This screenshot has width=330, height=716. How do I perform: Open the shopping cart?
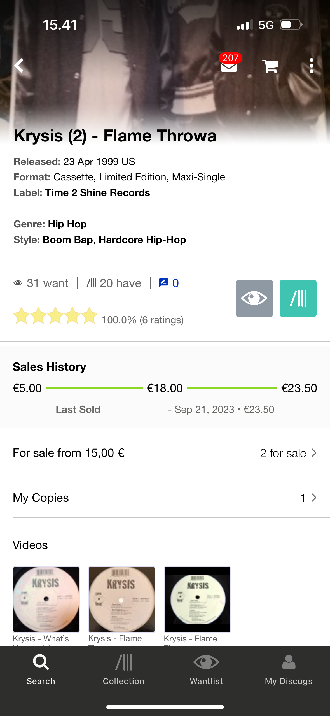click(270, 66)
